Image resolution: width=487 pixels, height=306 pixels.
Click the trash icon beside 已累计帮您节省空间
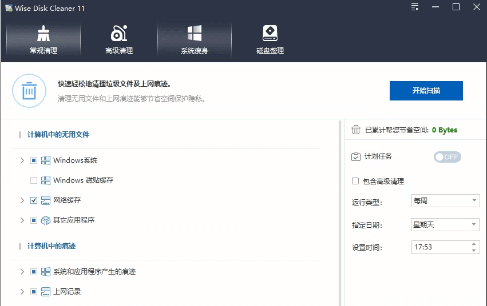(356, 130)
